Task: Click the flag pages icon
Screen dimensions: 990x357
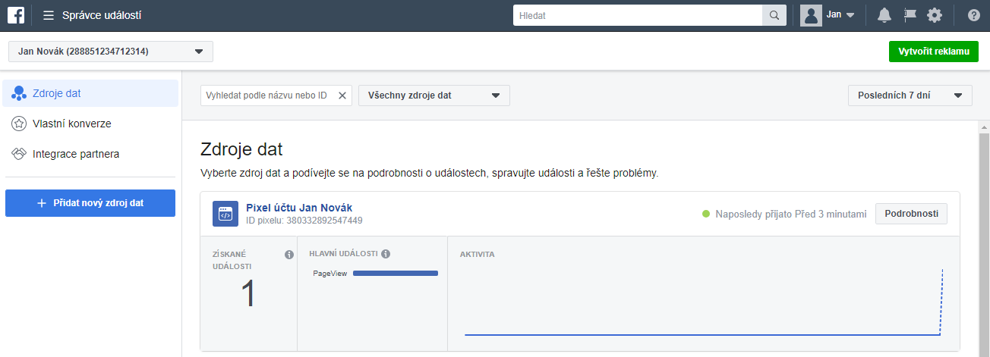Action: [910, 15]
